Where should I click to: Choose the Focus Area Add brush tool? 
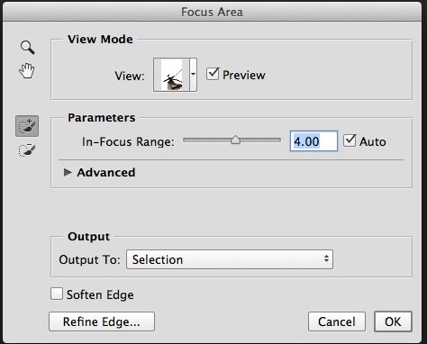coord(27,126)
